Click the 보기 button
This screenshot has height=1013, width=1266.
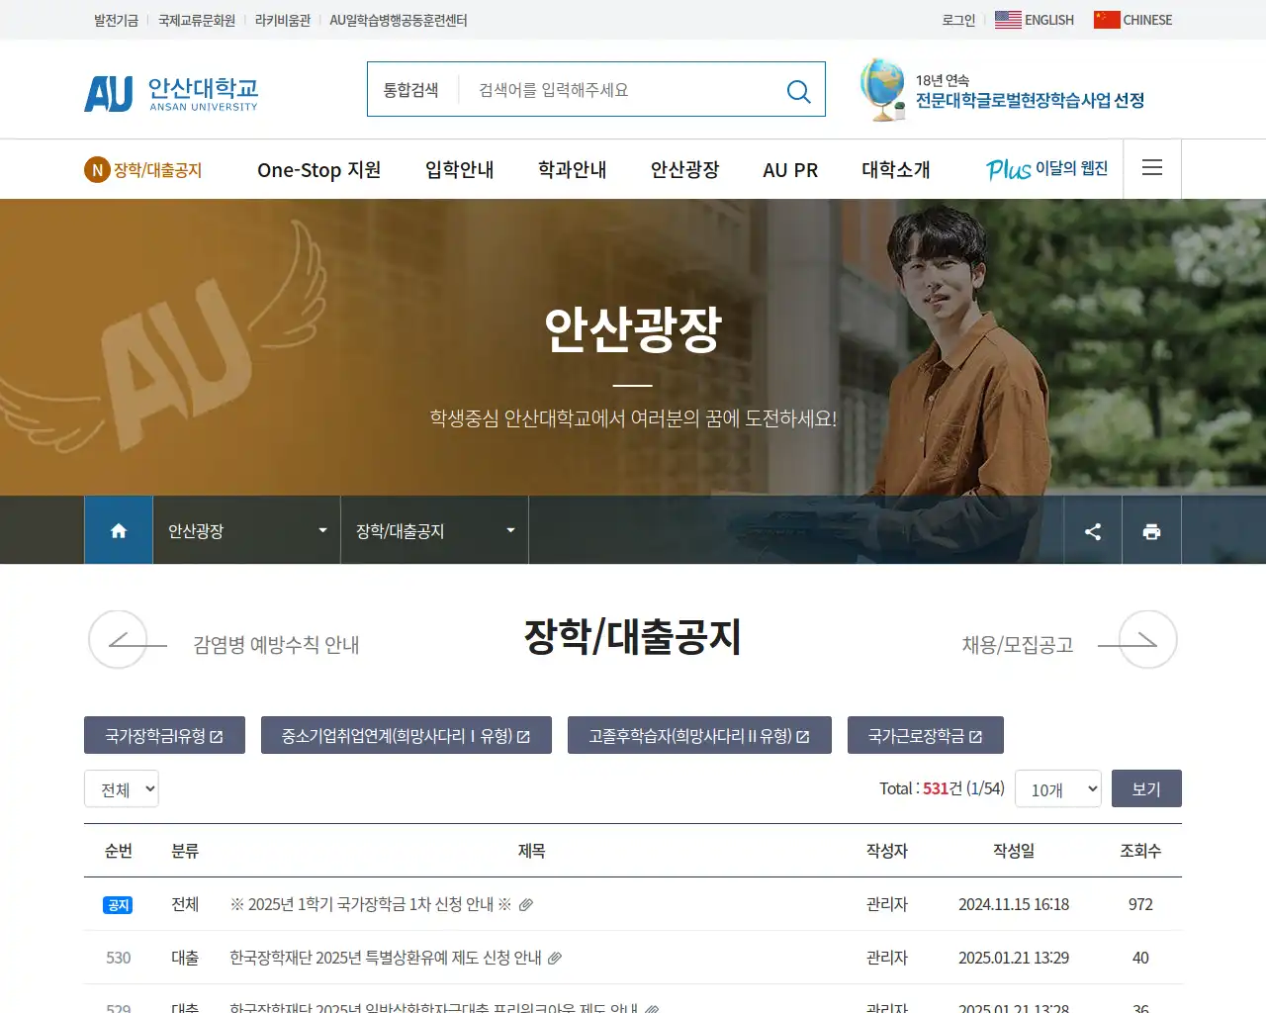click(1146, 788)
